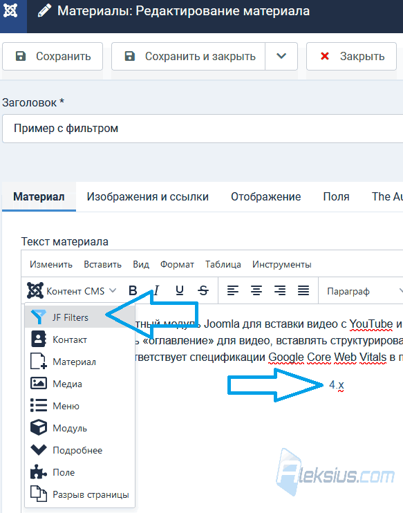403x513 pixels.
Task: Open the Изображения и ссылки tab
Action: click(x=147, y=196)
